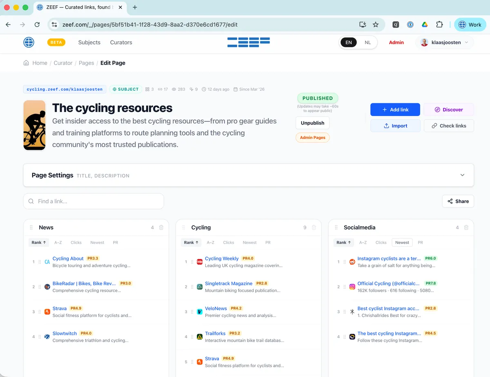Delete the Socialmedia block via trash icon
This screenshot has width=490, height=377.
466,228
